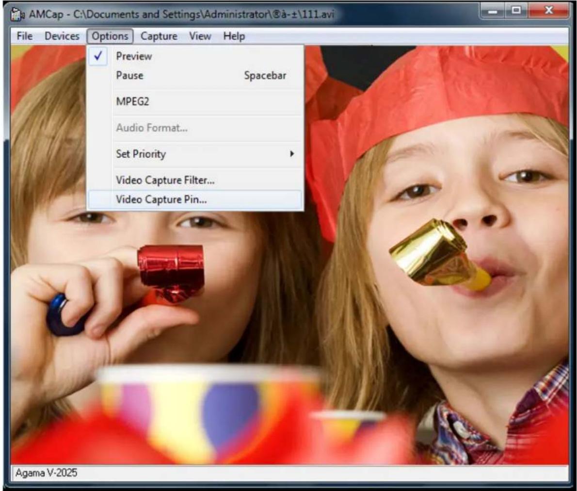Screen dimensions: 577x491
Task: Open the Help menu
Action: pyautogui.click(x=234, y=36)
